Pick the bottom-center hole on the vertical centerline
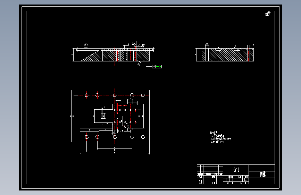The image size is (301, 195). pyautogui.click(x=115, y=137)
